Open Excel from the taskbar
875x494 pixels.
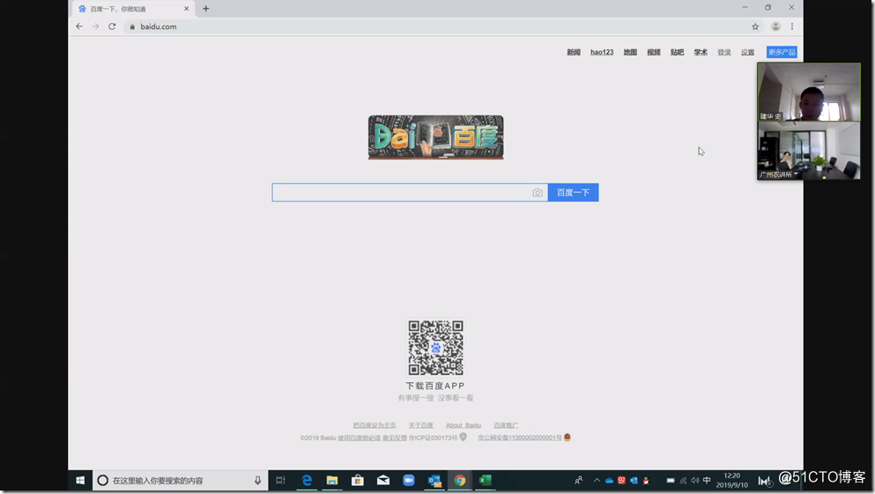[x=486, y=480]
